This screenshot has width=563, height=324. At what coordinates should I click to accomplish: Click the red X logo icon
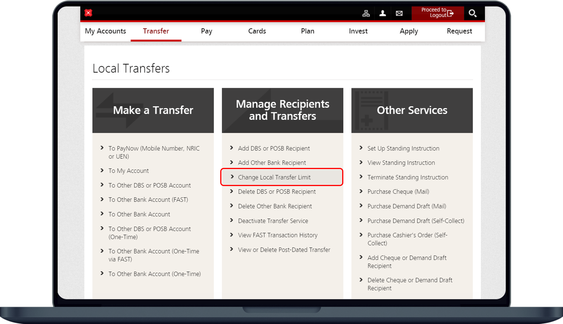[88, 13]
